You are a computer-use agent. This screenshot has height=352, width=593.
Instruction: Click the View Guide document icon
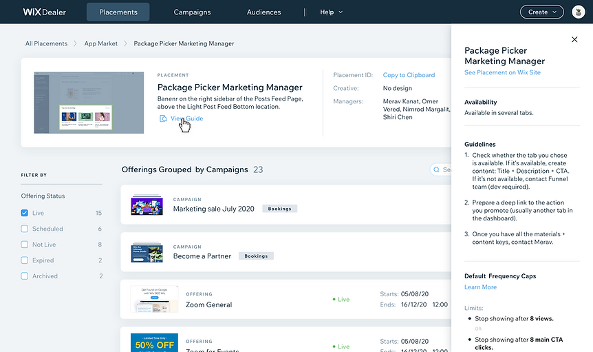[163, 118]
